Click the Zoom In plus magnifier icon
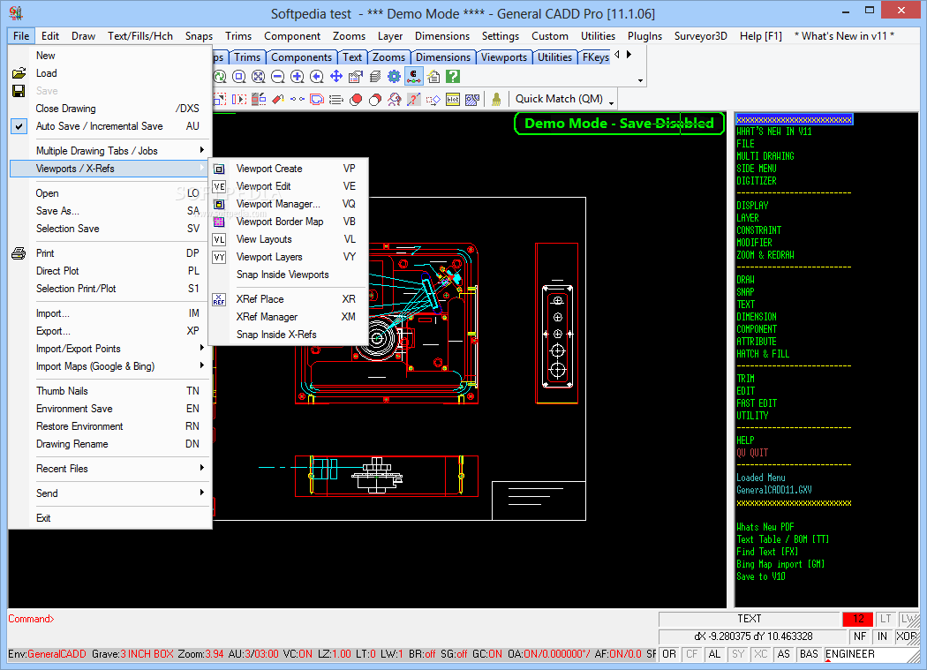The width and height of the screenshot is (927, 670). coord(298,77)
